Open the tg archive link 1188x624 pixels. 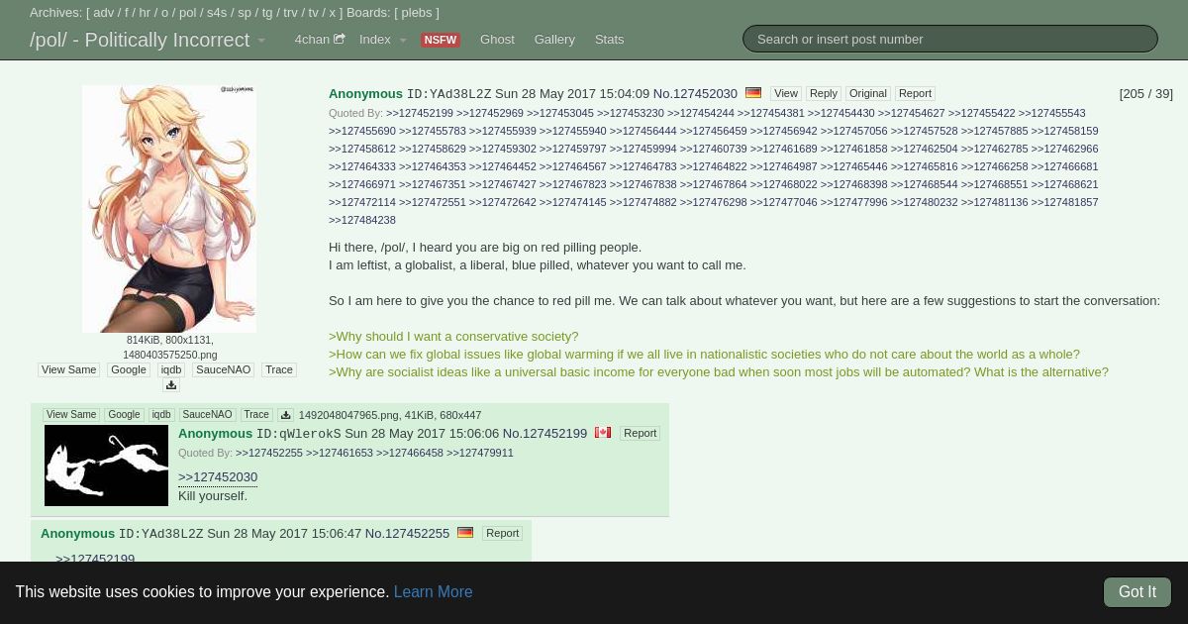[267, 13]
